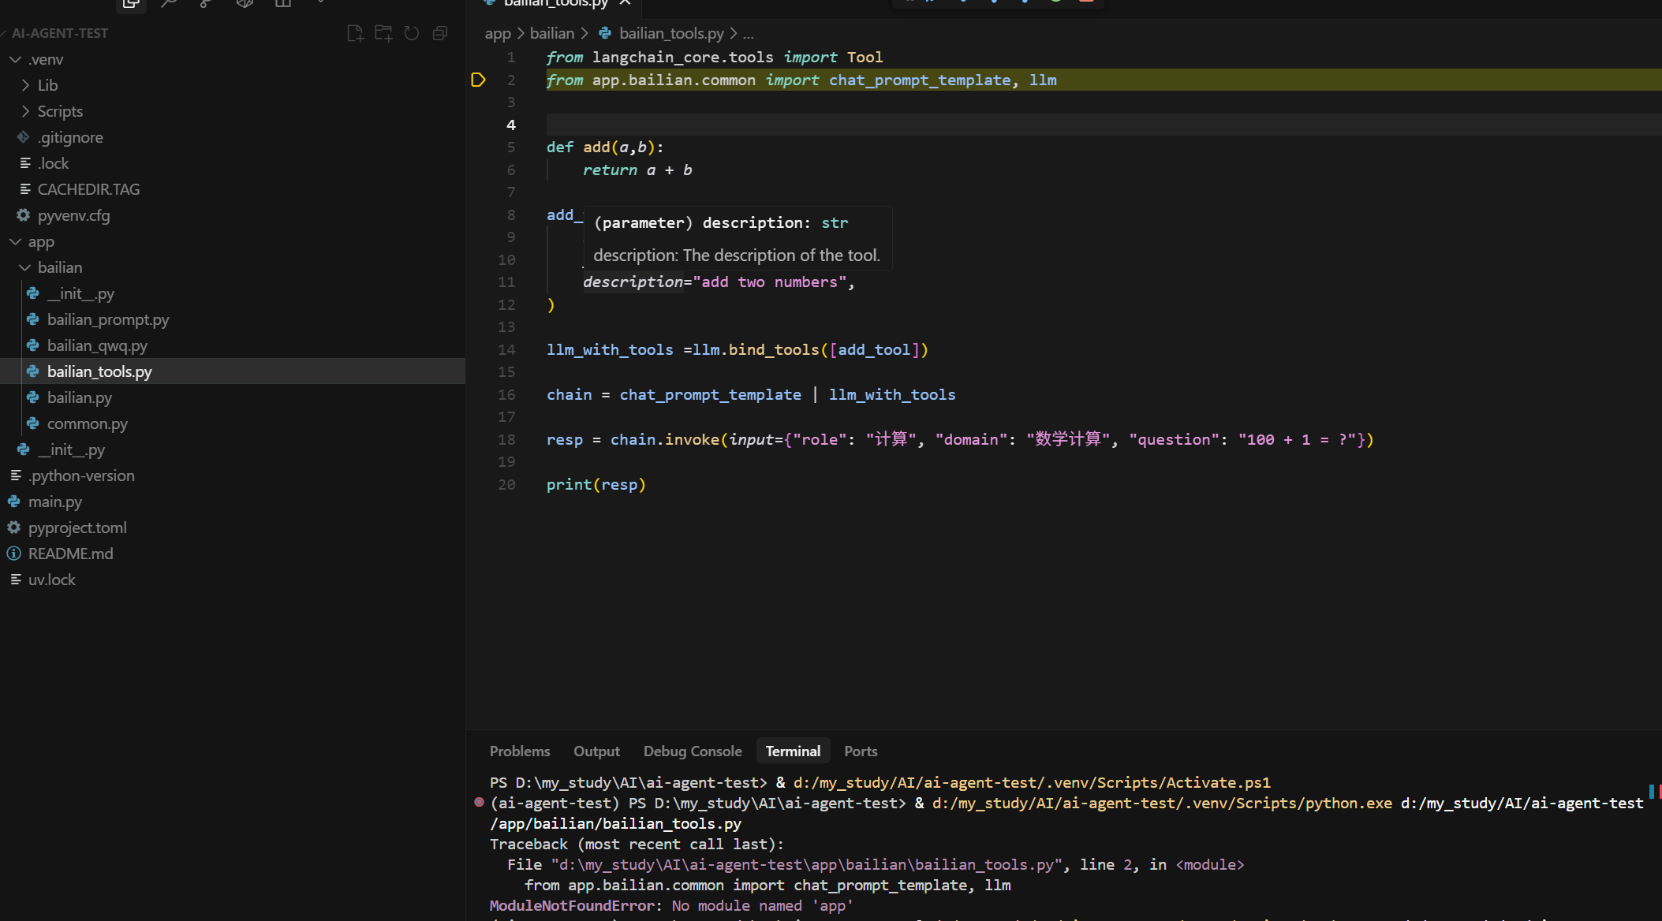The height and width of the screenshot is (921, 1662).
Task: Click the New Folder icon in explorer
Action: coord(383,33)
